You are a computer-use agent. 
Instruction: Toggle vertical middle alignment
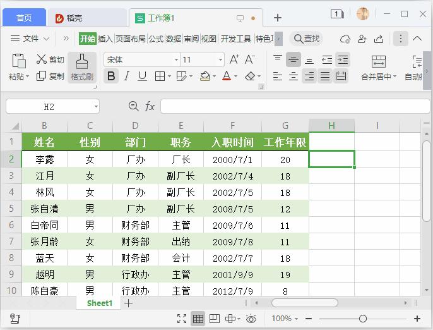pyautogui.click(x=294, y=59)
